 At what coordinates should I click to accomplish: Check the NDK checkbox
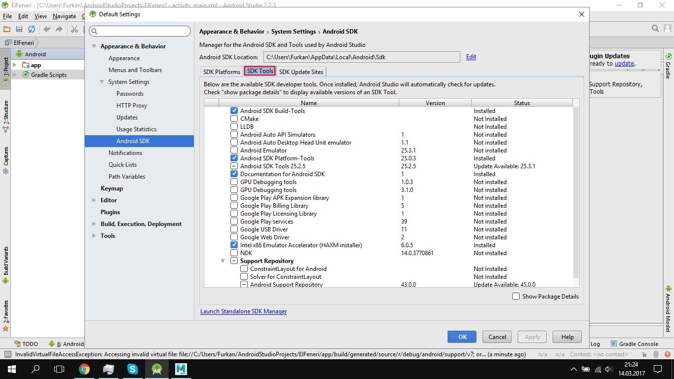point(234,253)
